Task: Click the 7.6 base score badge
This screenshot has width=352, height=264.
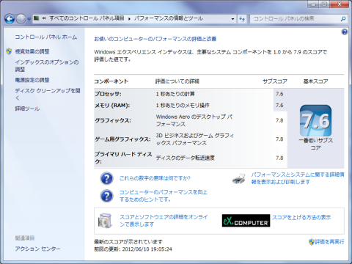Action: (x=315, y=121)
